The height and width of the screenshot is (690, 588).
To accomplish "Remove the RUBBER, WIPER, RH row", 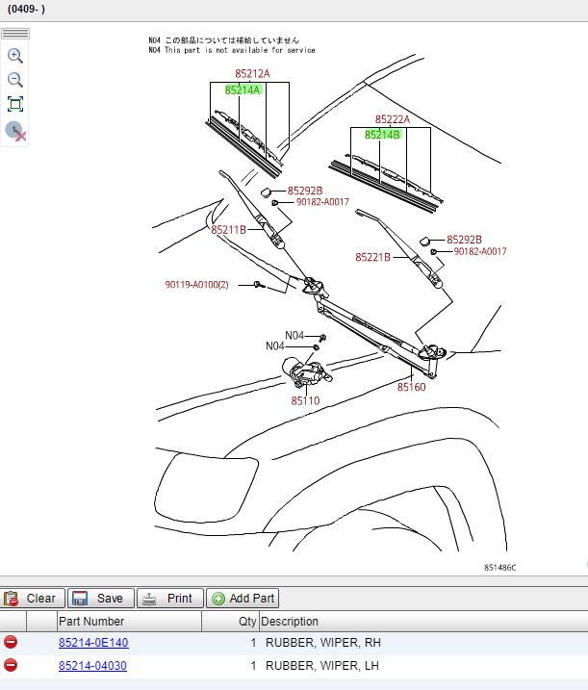I will click(11, 642).
